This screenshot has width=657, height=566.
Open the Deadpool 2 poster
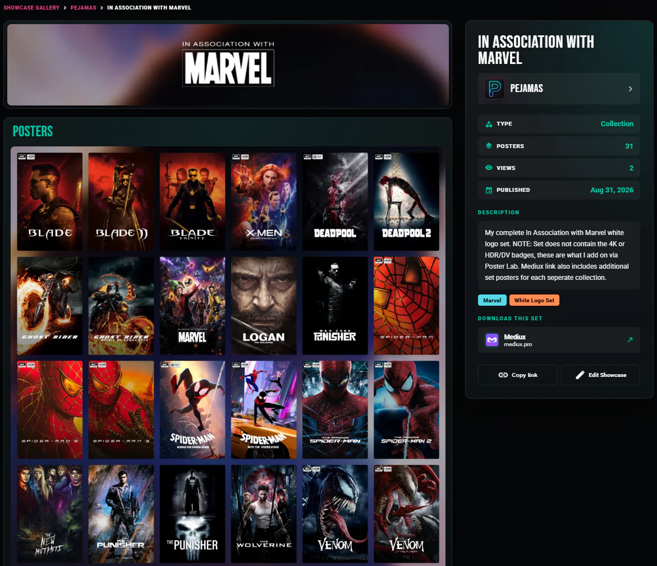[x=406, y=201]
